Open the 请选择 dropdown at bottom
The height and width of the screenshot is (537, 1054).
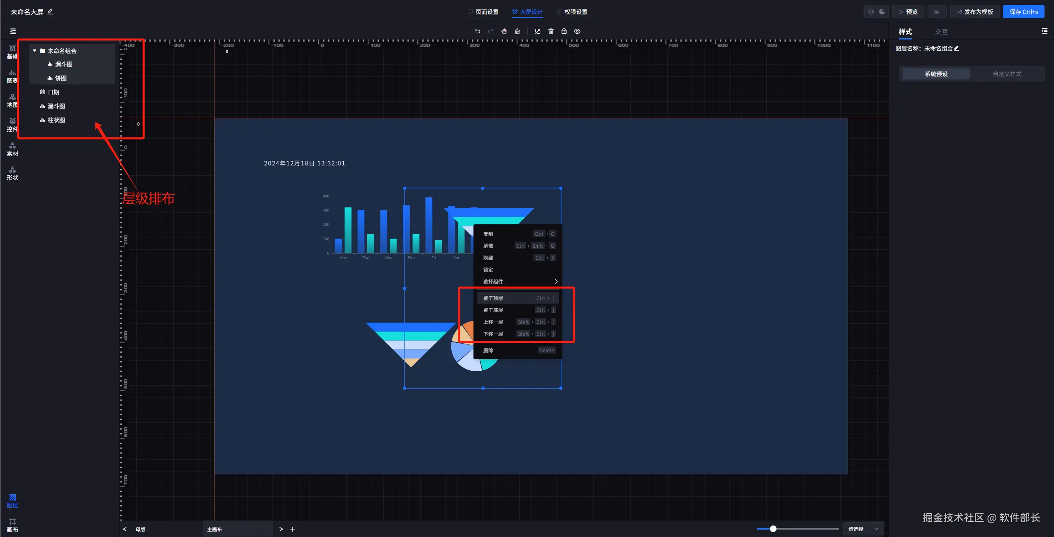pos(863,529)
